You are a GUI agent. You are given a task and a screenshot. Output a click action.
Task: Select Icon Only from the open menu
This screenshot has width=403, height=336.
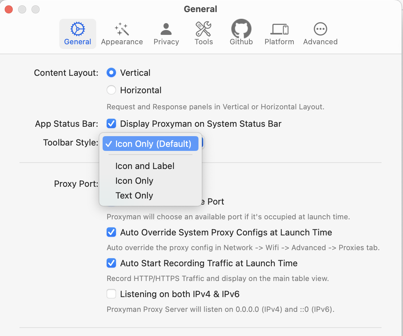point(134,181)
